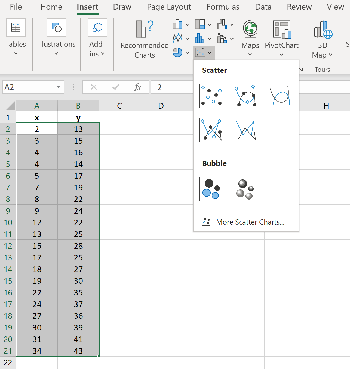Choose Scatter with Smooth Lines and Markers
The height and width of the screenshot is (369, 350).
[245, 96]
